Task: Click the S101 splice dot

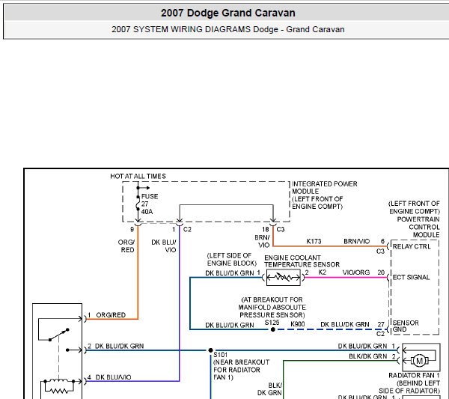Action: point(210,350)
